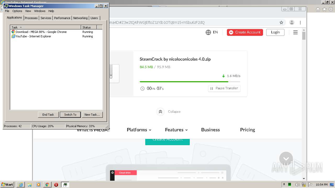The height and width of the screenshot is (188, 335).
Task: Select the YouTube - Internet Explorer task
Action: (x=33, y=36)
